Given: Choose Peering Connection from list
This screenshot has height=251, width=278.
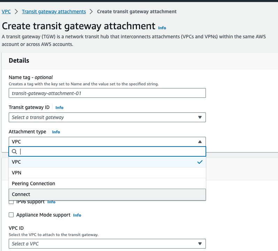Looking at the screenshot, I should pos(33,183).
